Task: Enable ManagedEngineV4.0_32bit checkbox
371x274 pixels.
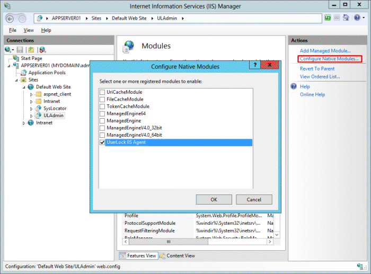Action: [102, 128]
